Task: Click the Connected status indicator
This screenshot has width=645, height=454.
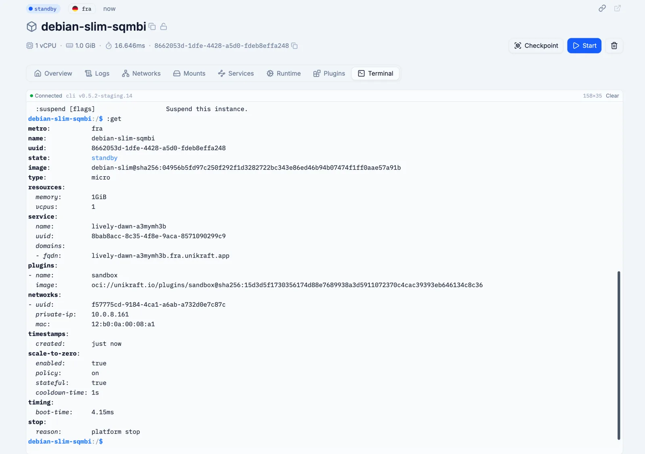Action: click(x=46, y=96)
